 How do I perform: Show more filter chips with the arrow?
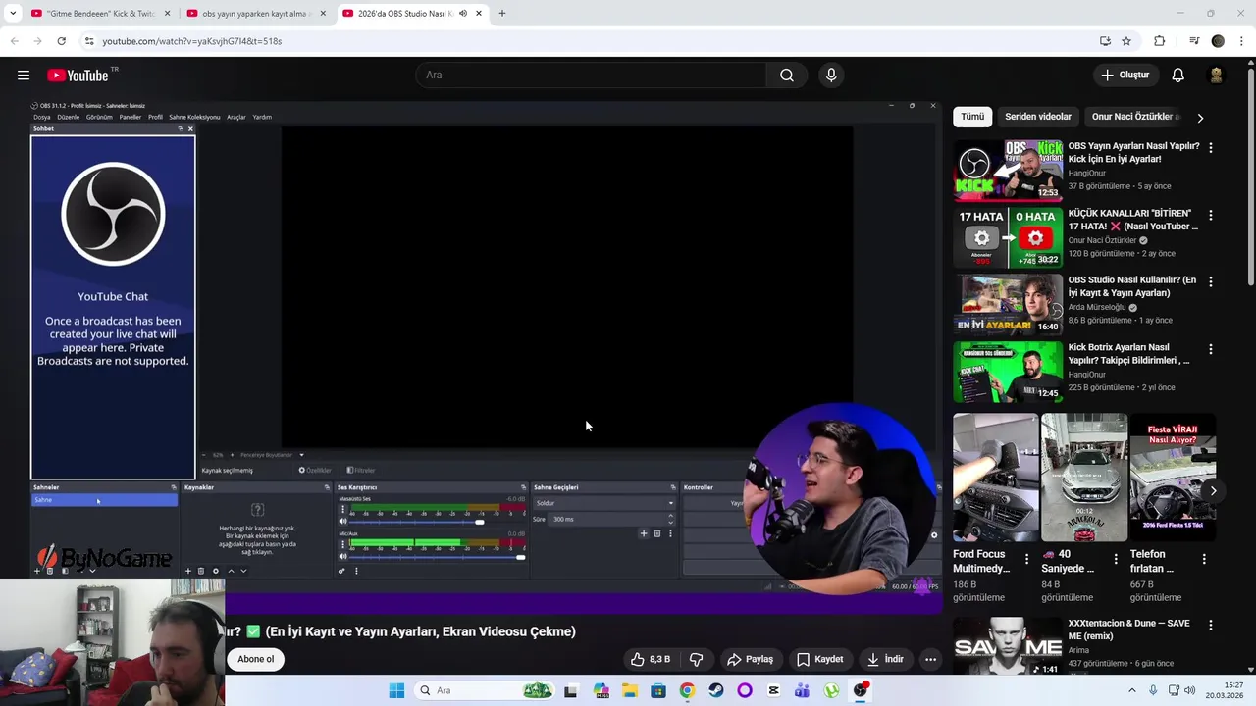pyautogui.click(x=1199, y=117)
